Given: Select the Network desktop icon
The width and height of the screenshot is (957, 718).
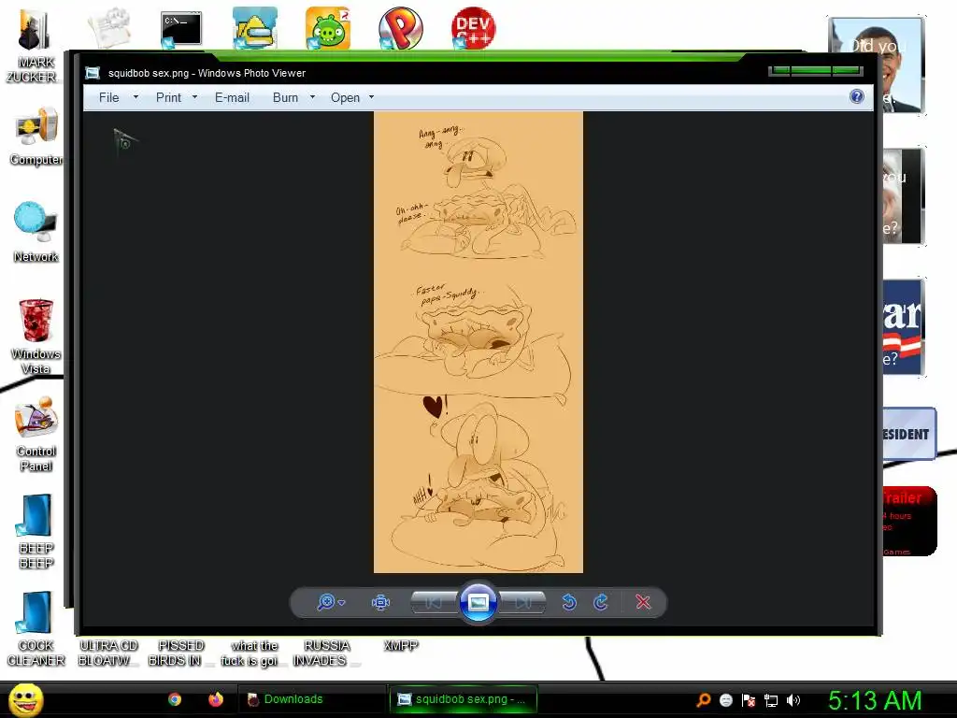Looking at the screenshot, I should [36, 233].
